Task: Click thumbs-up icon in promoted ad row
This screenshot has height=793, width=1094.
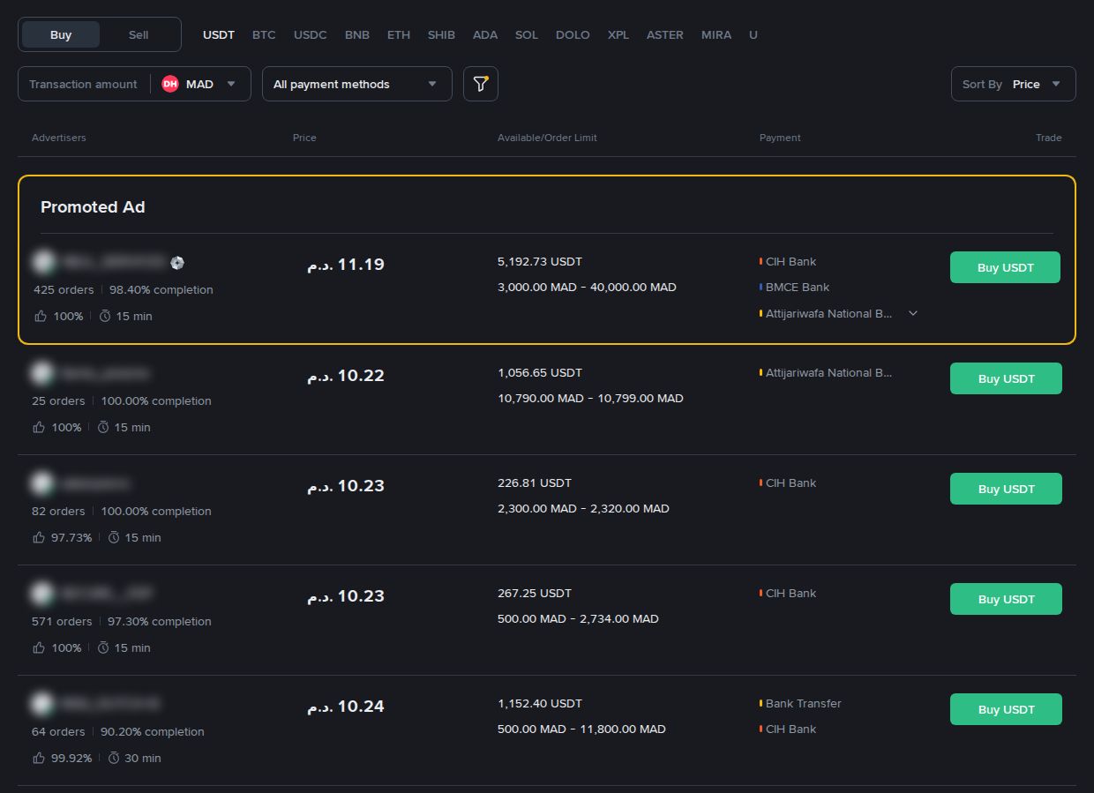Action: (40, 316)
